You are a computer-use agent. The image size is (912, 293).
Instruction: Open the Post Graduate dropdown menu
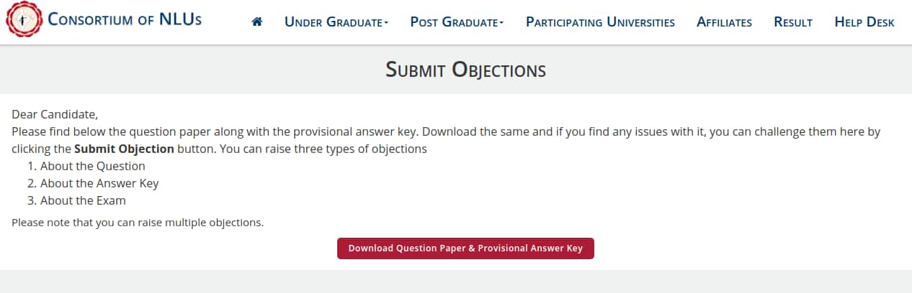pos(456,22)
